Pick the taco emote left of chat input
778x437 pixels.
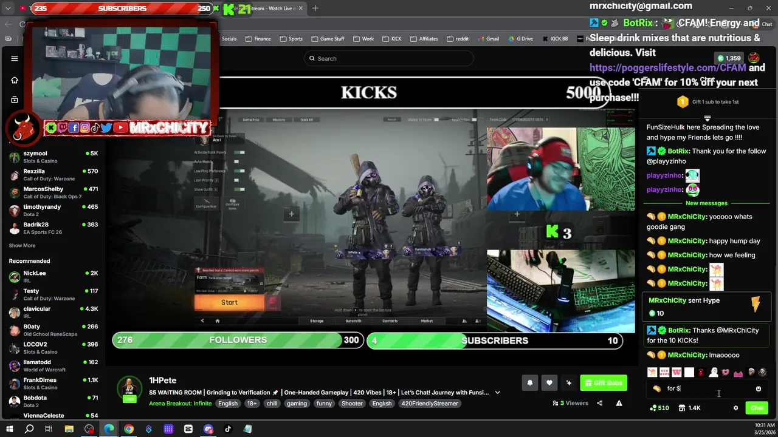coord(656,388)
